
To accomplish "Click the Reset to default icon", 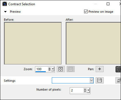I will click(119, 80).
